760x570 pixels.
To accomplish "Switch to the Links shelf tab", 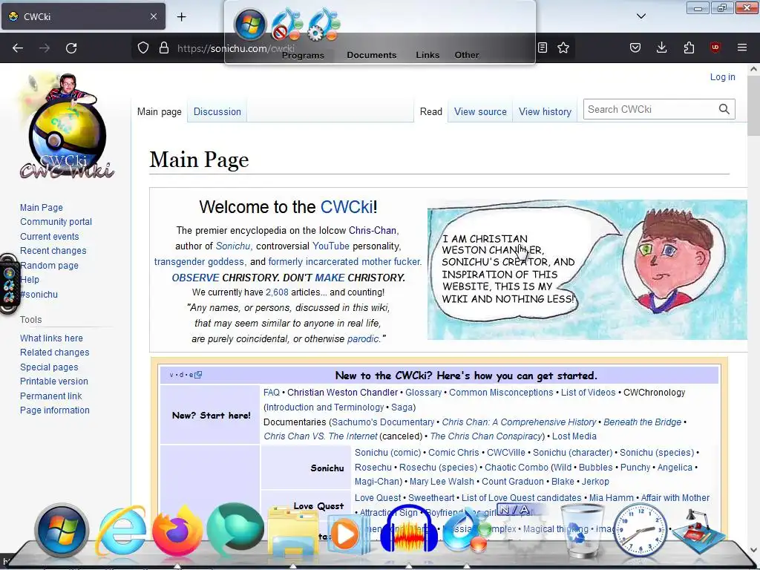I will (x=427, y=55).
